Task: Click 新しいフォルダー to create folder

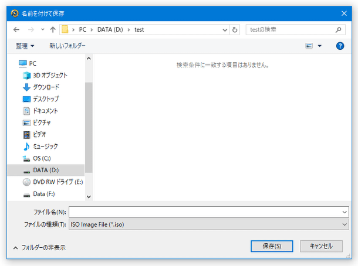Action: click(x=67, y=46)
